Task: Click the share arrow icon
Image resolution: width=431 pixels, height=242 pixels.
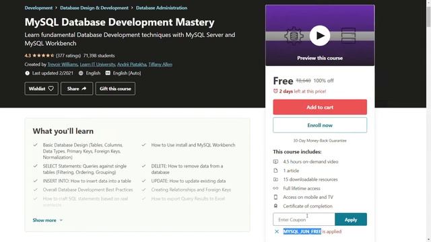Action: [84, 88]
